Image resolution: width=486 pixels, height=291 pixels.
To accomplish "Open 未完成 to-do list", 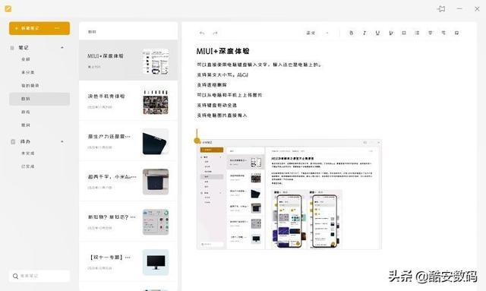I will tap(28, 153).
